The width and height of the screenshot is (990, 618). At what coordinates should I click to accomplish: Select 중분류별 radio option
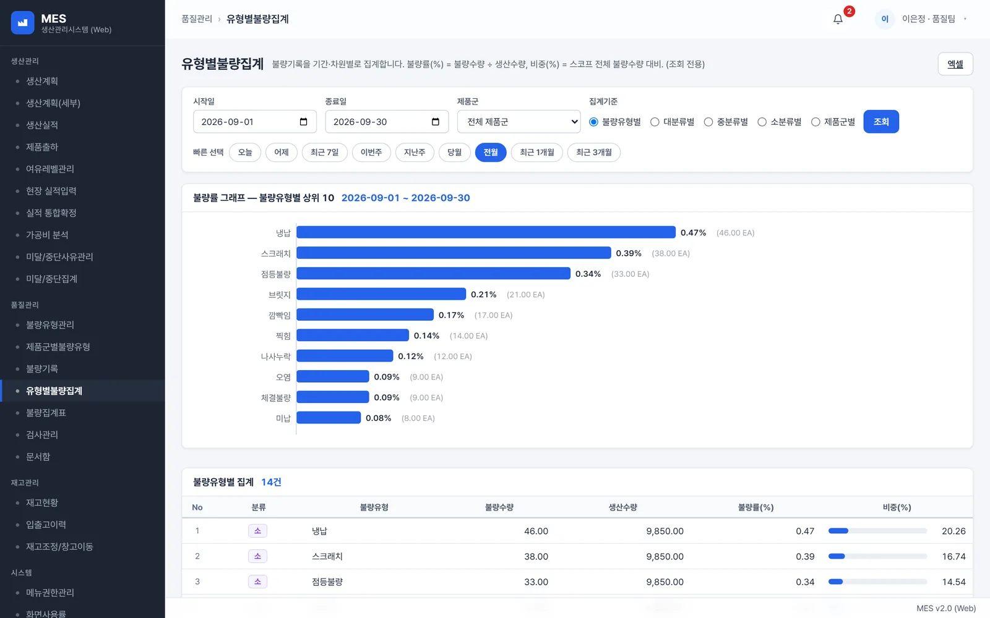tap(708, 122)
